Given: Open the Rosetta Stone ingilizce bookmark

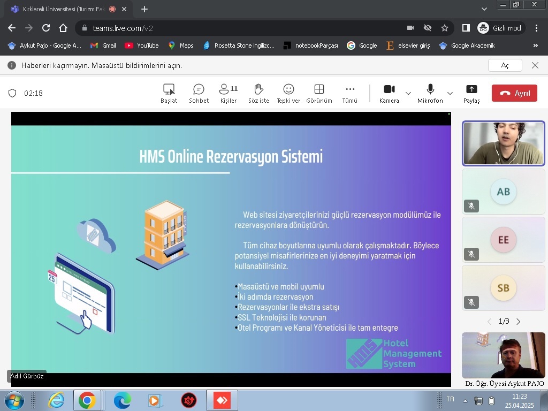Looking at the screenshot, I should (x=239, y=45).
